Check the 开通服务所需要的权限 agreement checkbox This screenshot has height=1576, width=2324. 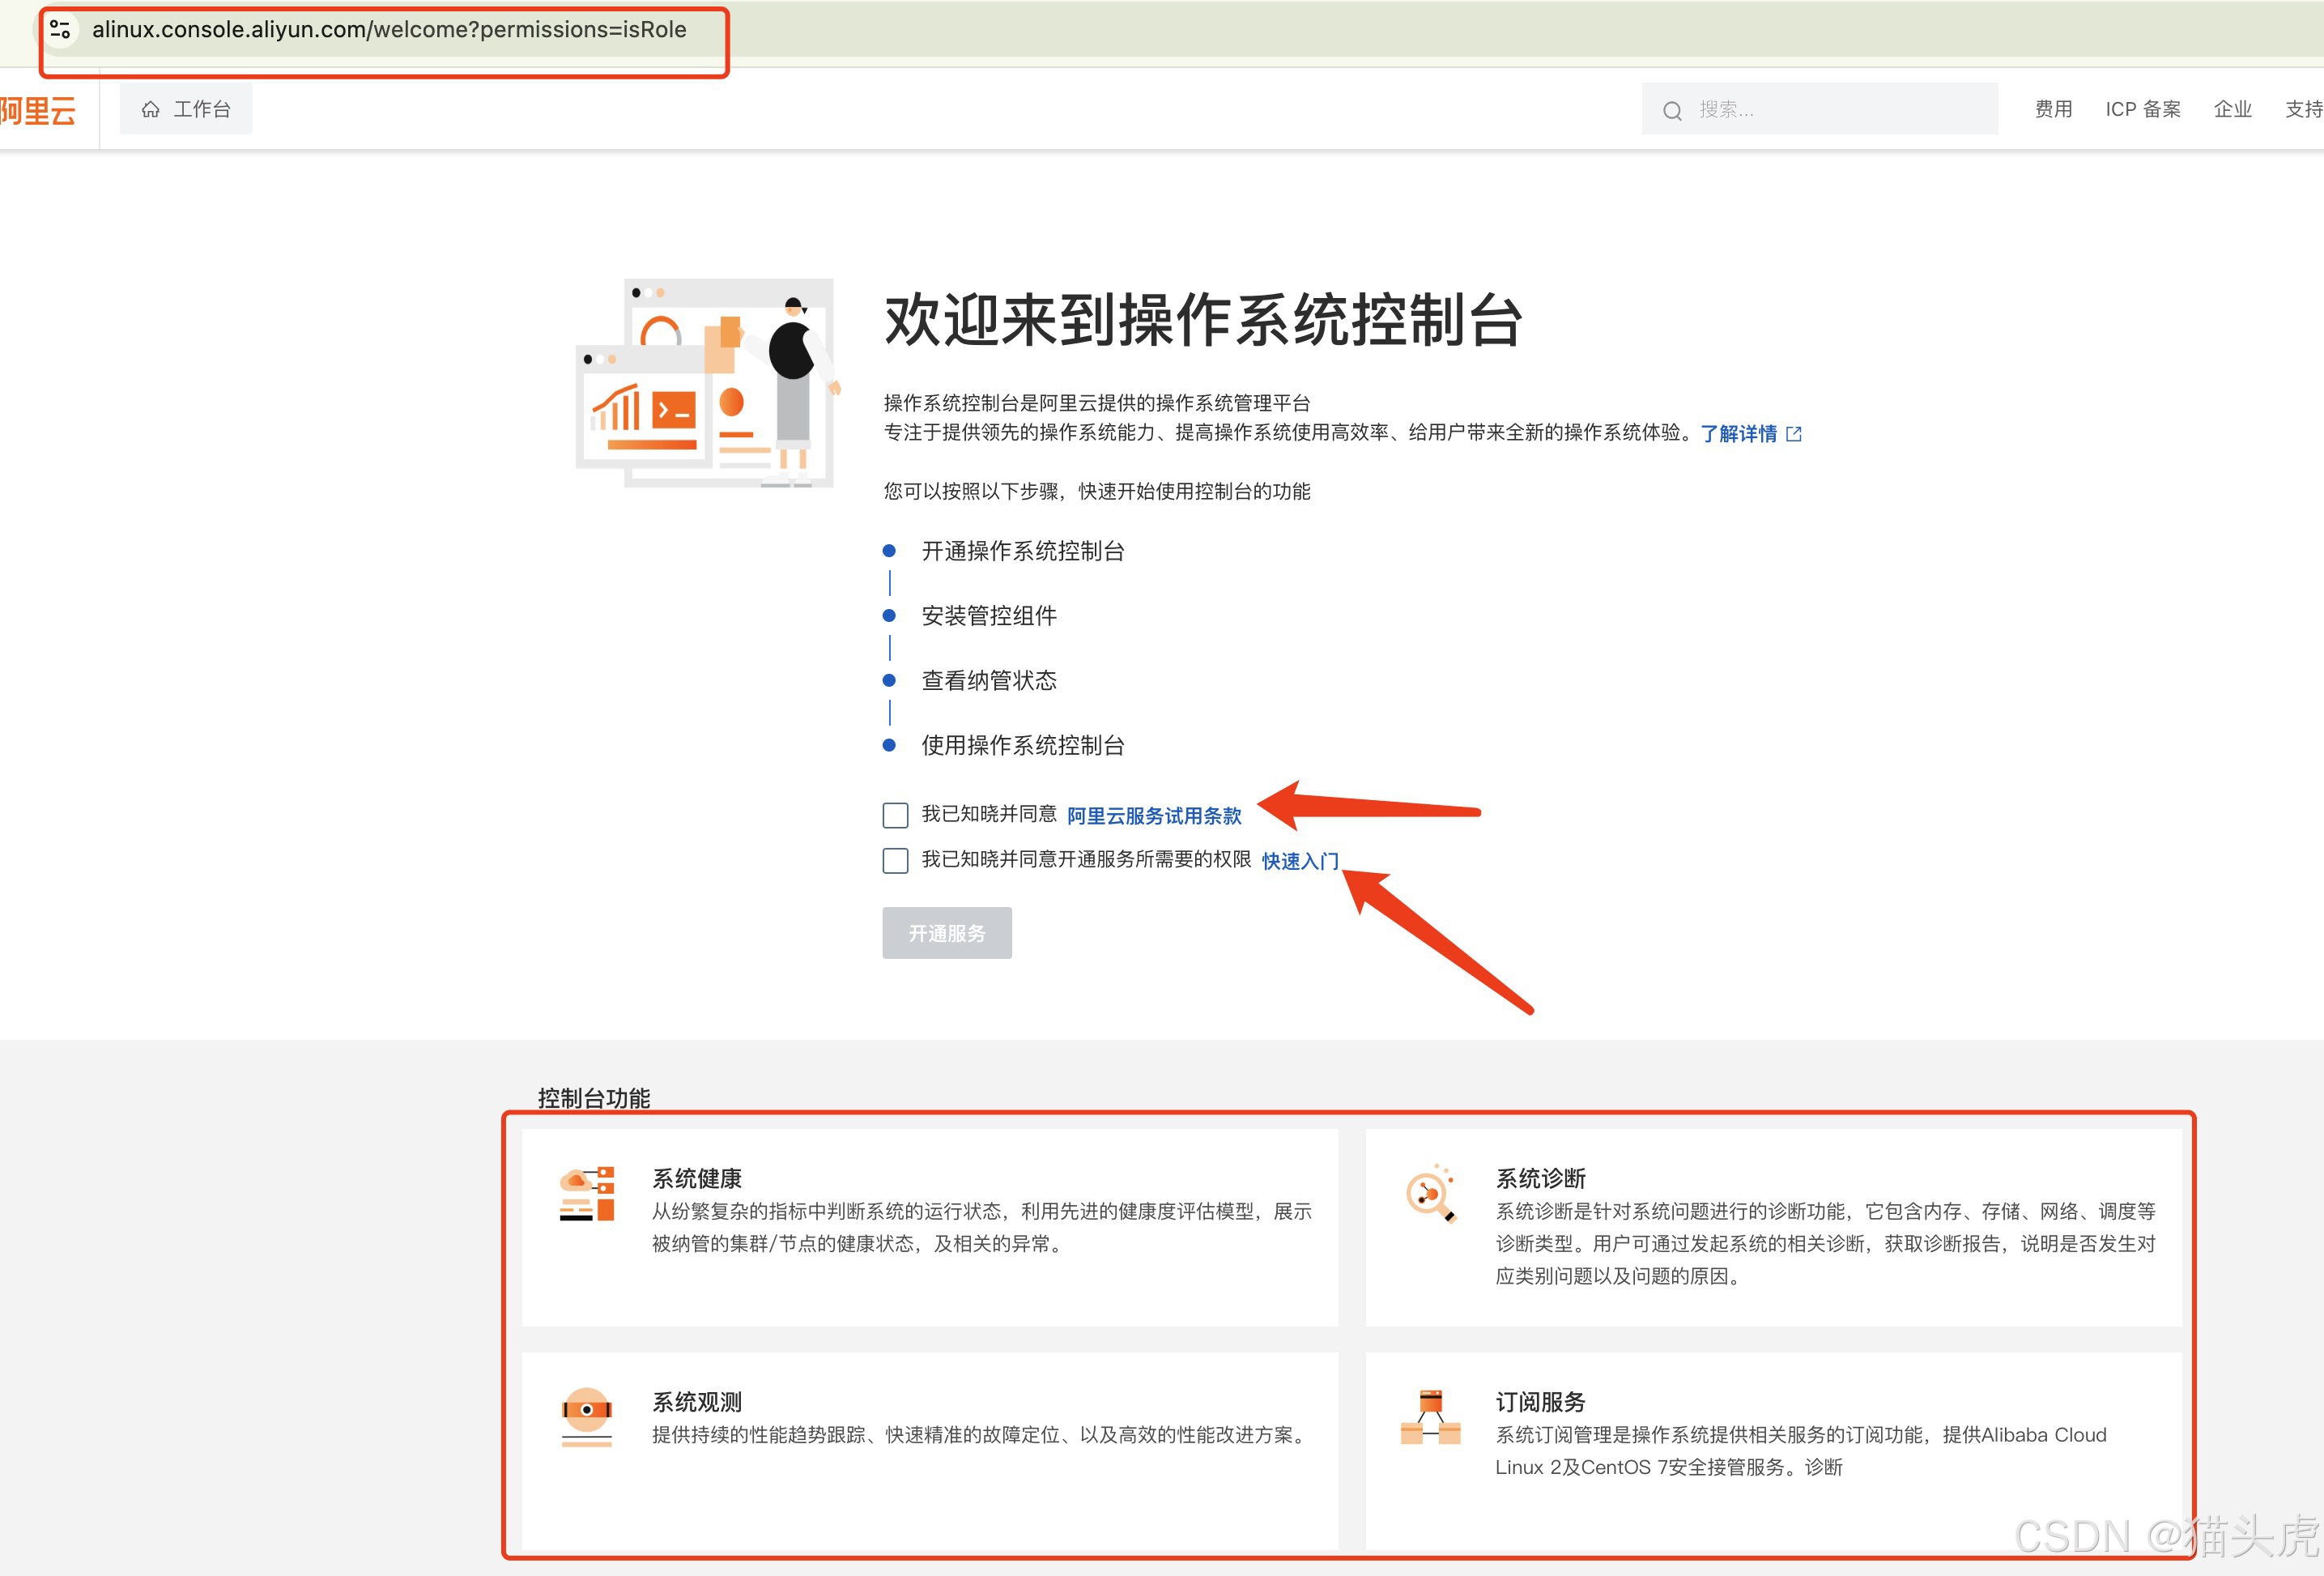[895, 860]
